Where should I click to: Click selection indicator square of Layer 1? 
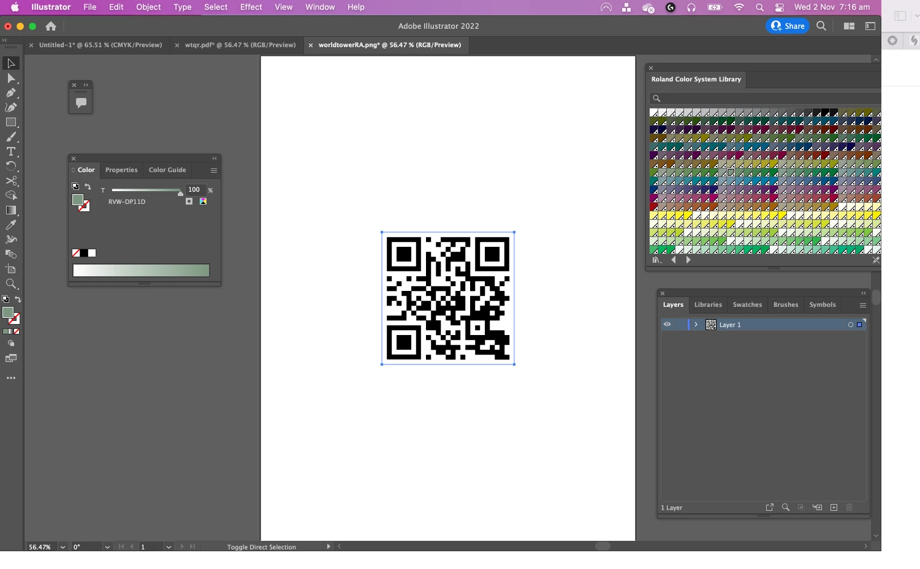pyautogui.click(x=859, y=325)
